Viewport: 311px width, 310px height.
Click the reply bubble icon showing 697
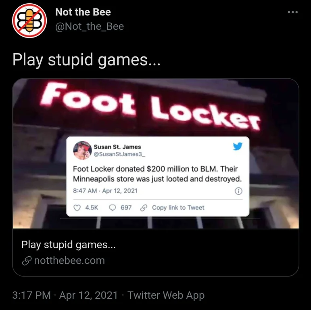click(x=113, y=208)
